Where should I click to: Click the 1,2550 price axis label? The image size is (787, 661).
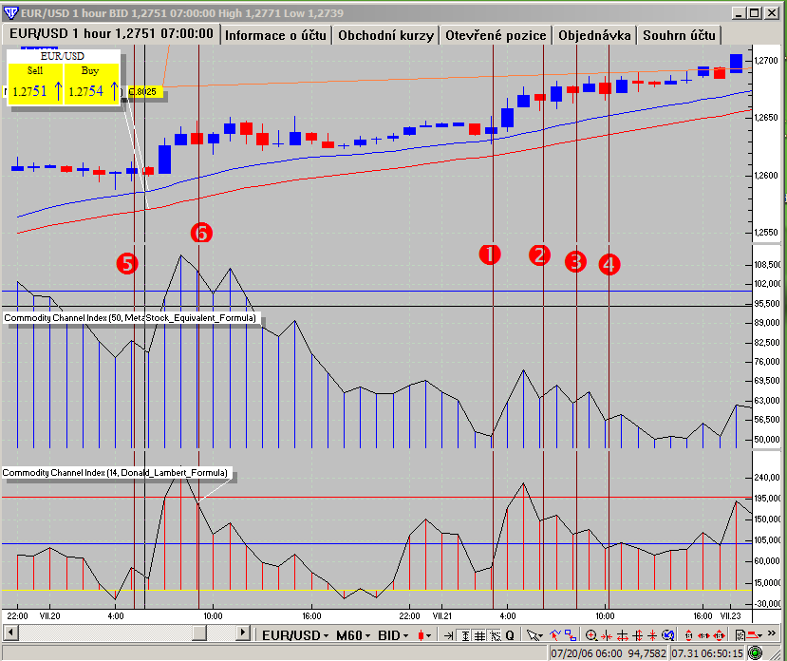coord(766,233)
